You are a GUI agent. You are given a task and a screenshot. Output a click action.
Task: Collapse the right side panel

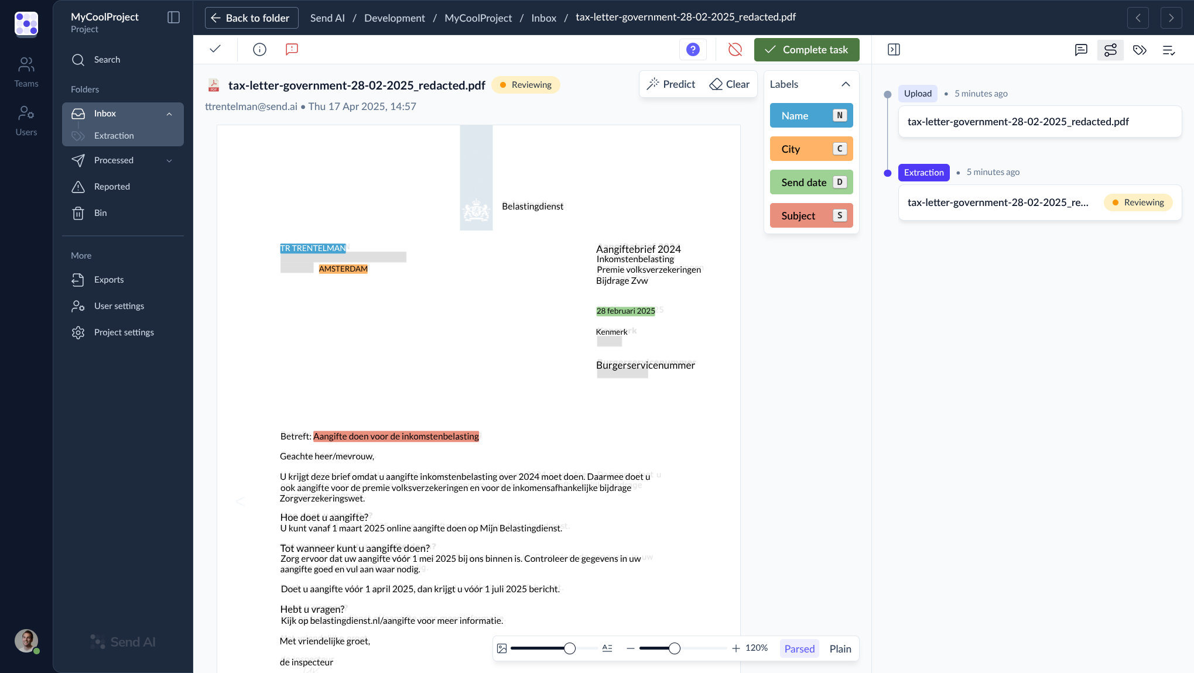pyautogui.click(x=894, y=50)
